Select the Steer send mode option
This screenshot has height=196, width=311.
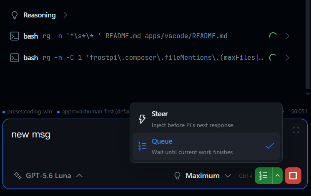click(206, 119)
